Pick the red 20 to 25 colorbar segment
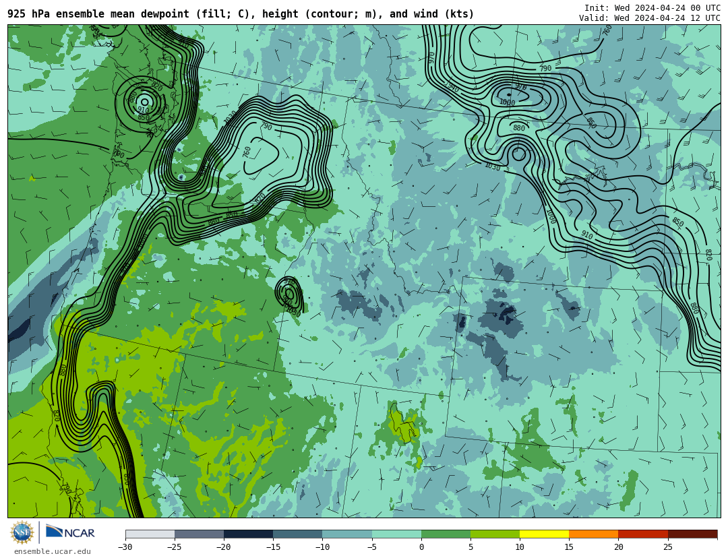 point(643,534)
